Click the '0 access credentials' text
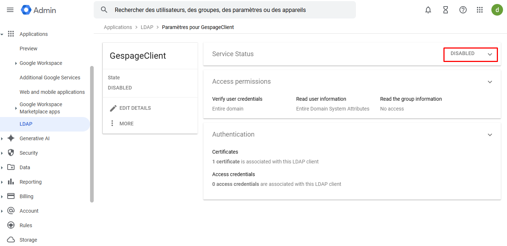The image size is (507, 246). point(236,184)
